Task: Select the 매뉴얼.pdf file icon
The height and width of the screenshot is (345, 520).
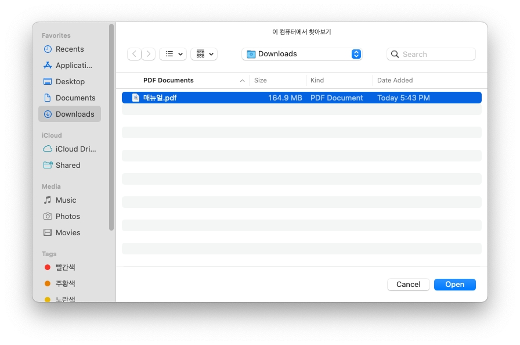Action: click(x=136, y=98)
